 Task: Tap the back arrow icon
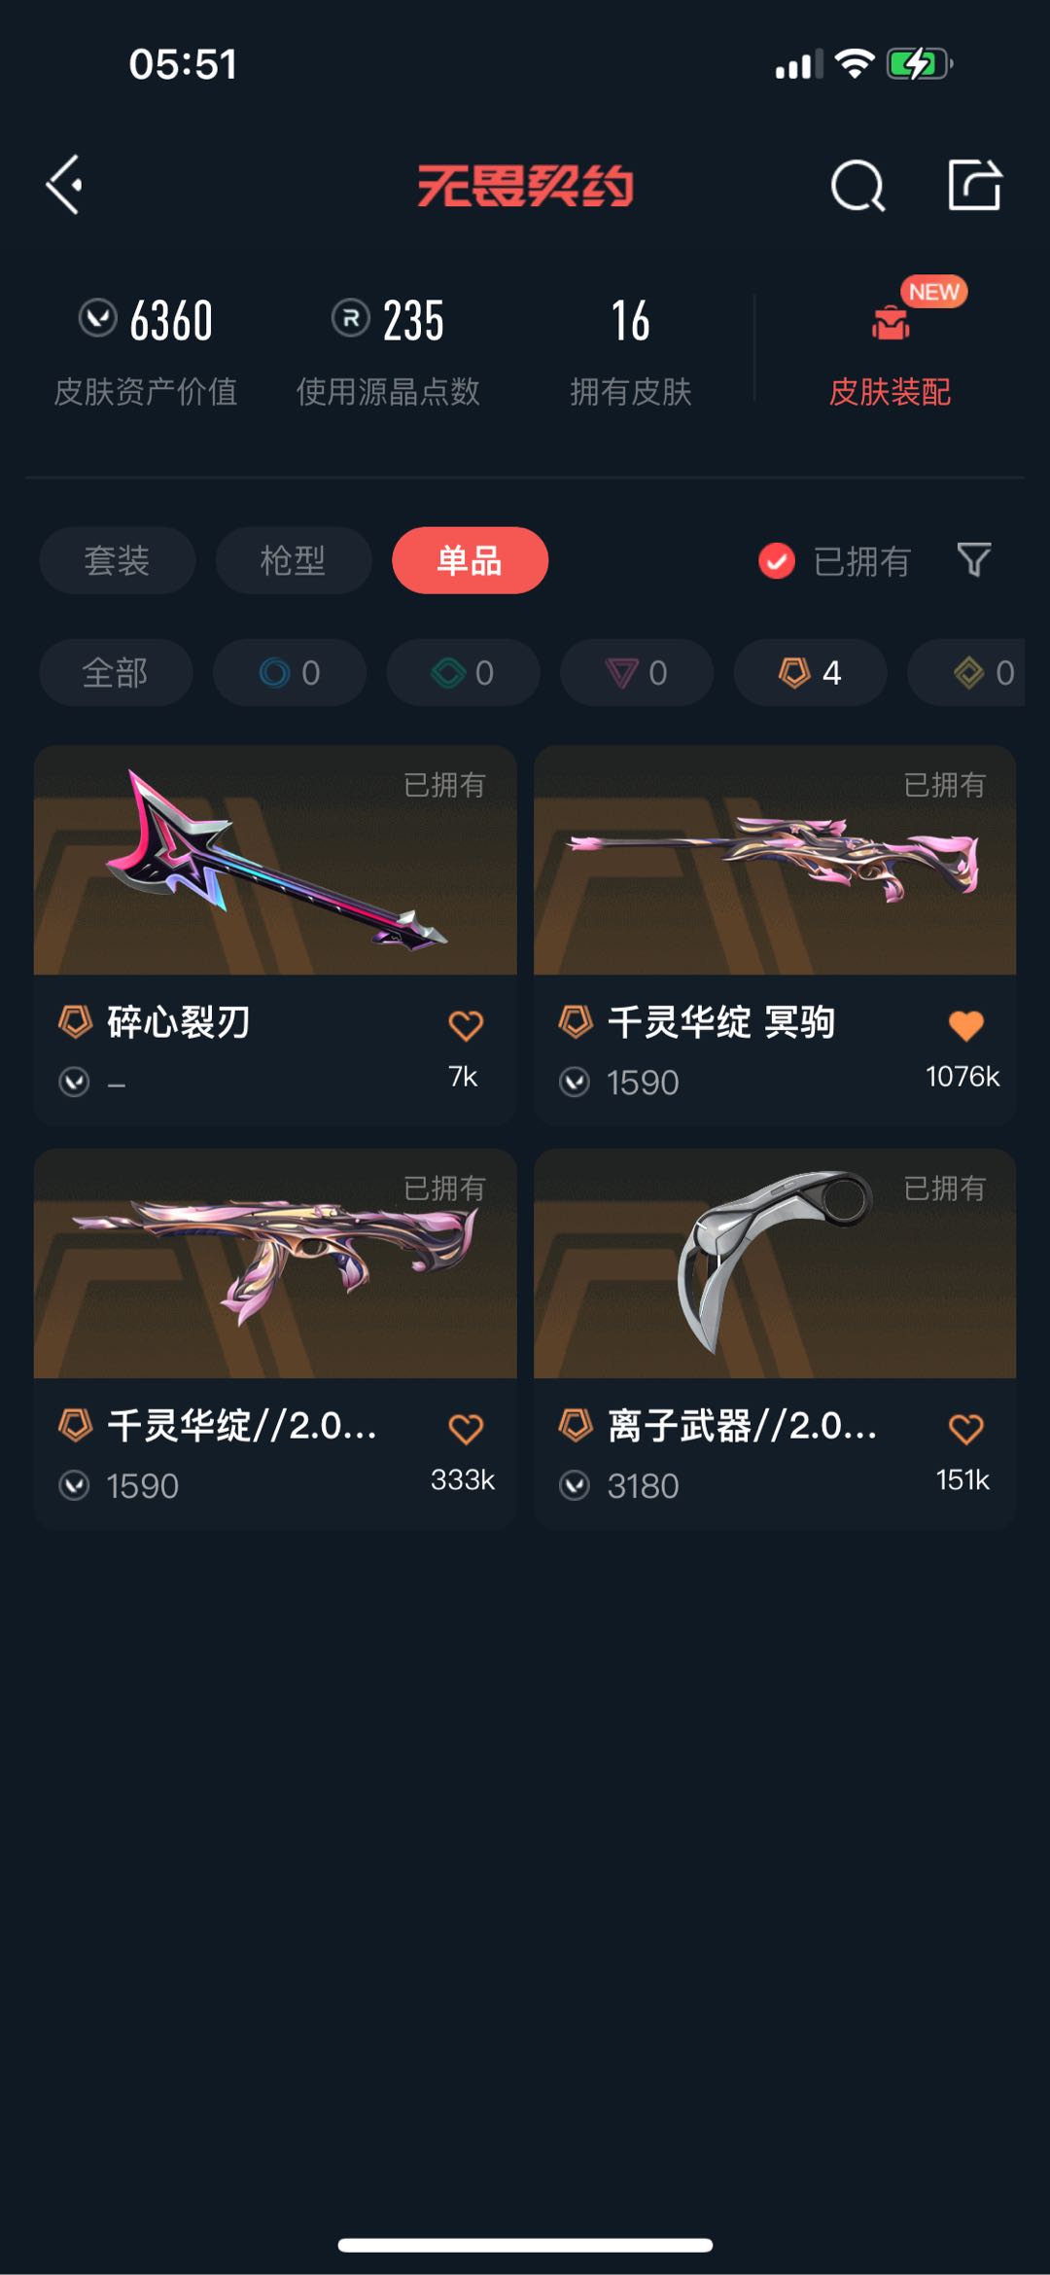[x=64, y=185]
